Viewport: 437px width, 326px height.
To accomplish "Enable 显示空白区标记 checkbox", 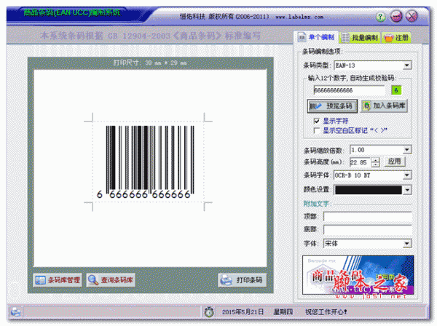I will tap(316, 130).
